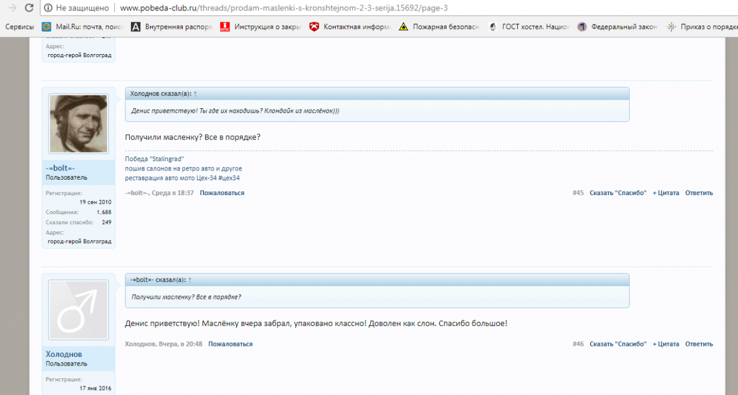The height and width of the screenshot is (395, 738).
Task: Open Холоднов default avatar
Action: [78, 310]
